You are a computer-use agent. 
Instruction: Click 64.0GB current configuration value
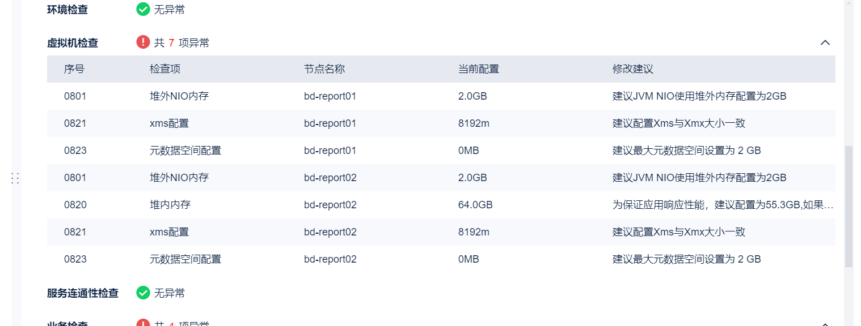(x=475, y=205)
